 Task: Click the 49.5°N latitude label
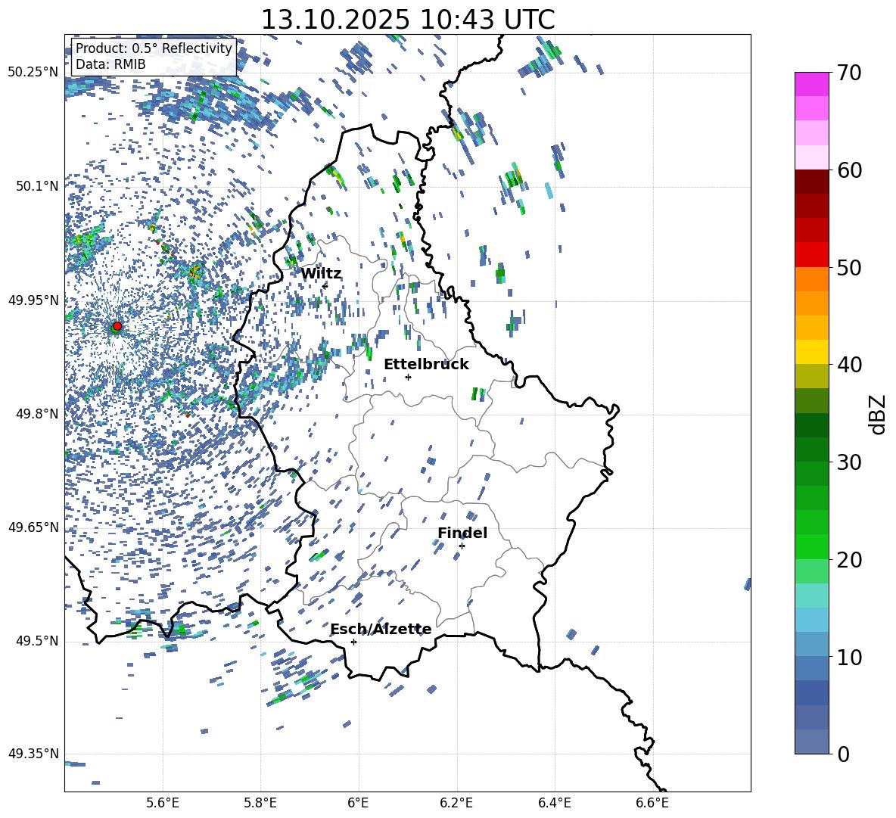pyautogui.click(x=36, y=641)
